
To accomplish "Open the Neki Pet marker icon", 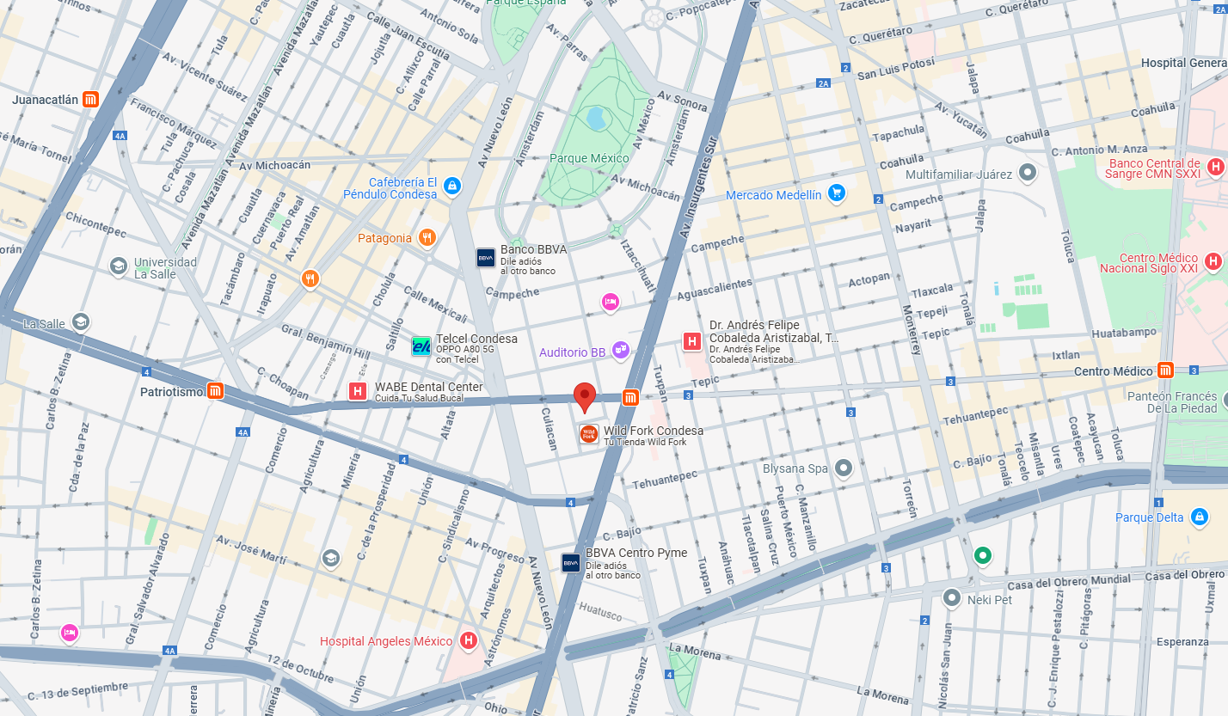I will point(951,597).
